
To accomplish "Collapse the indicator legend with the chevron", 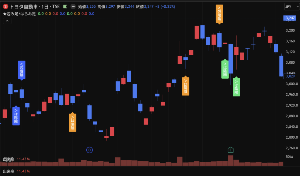I will pos(7,21).
